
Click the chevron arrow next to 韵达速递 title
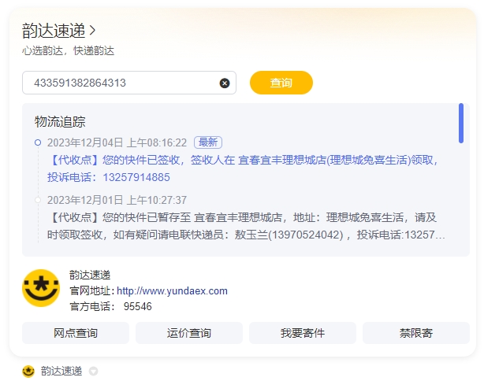pyautogui.click(x=92, y=30)
